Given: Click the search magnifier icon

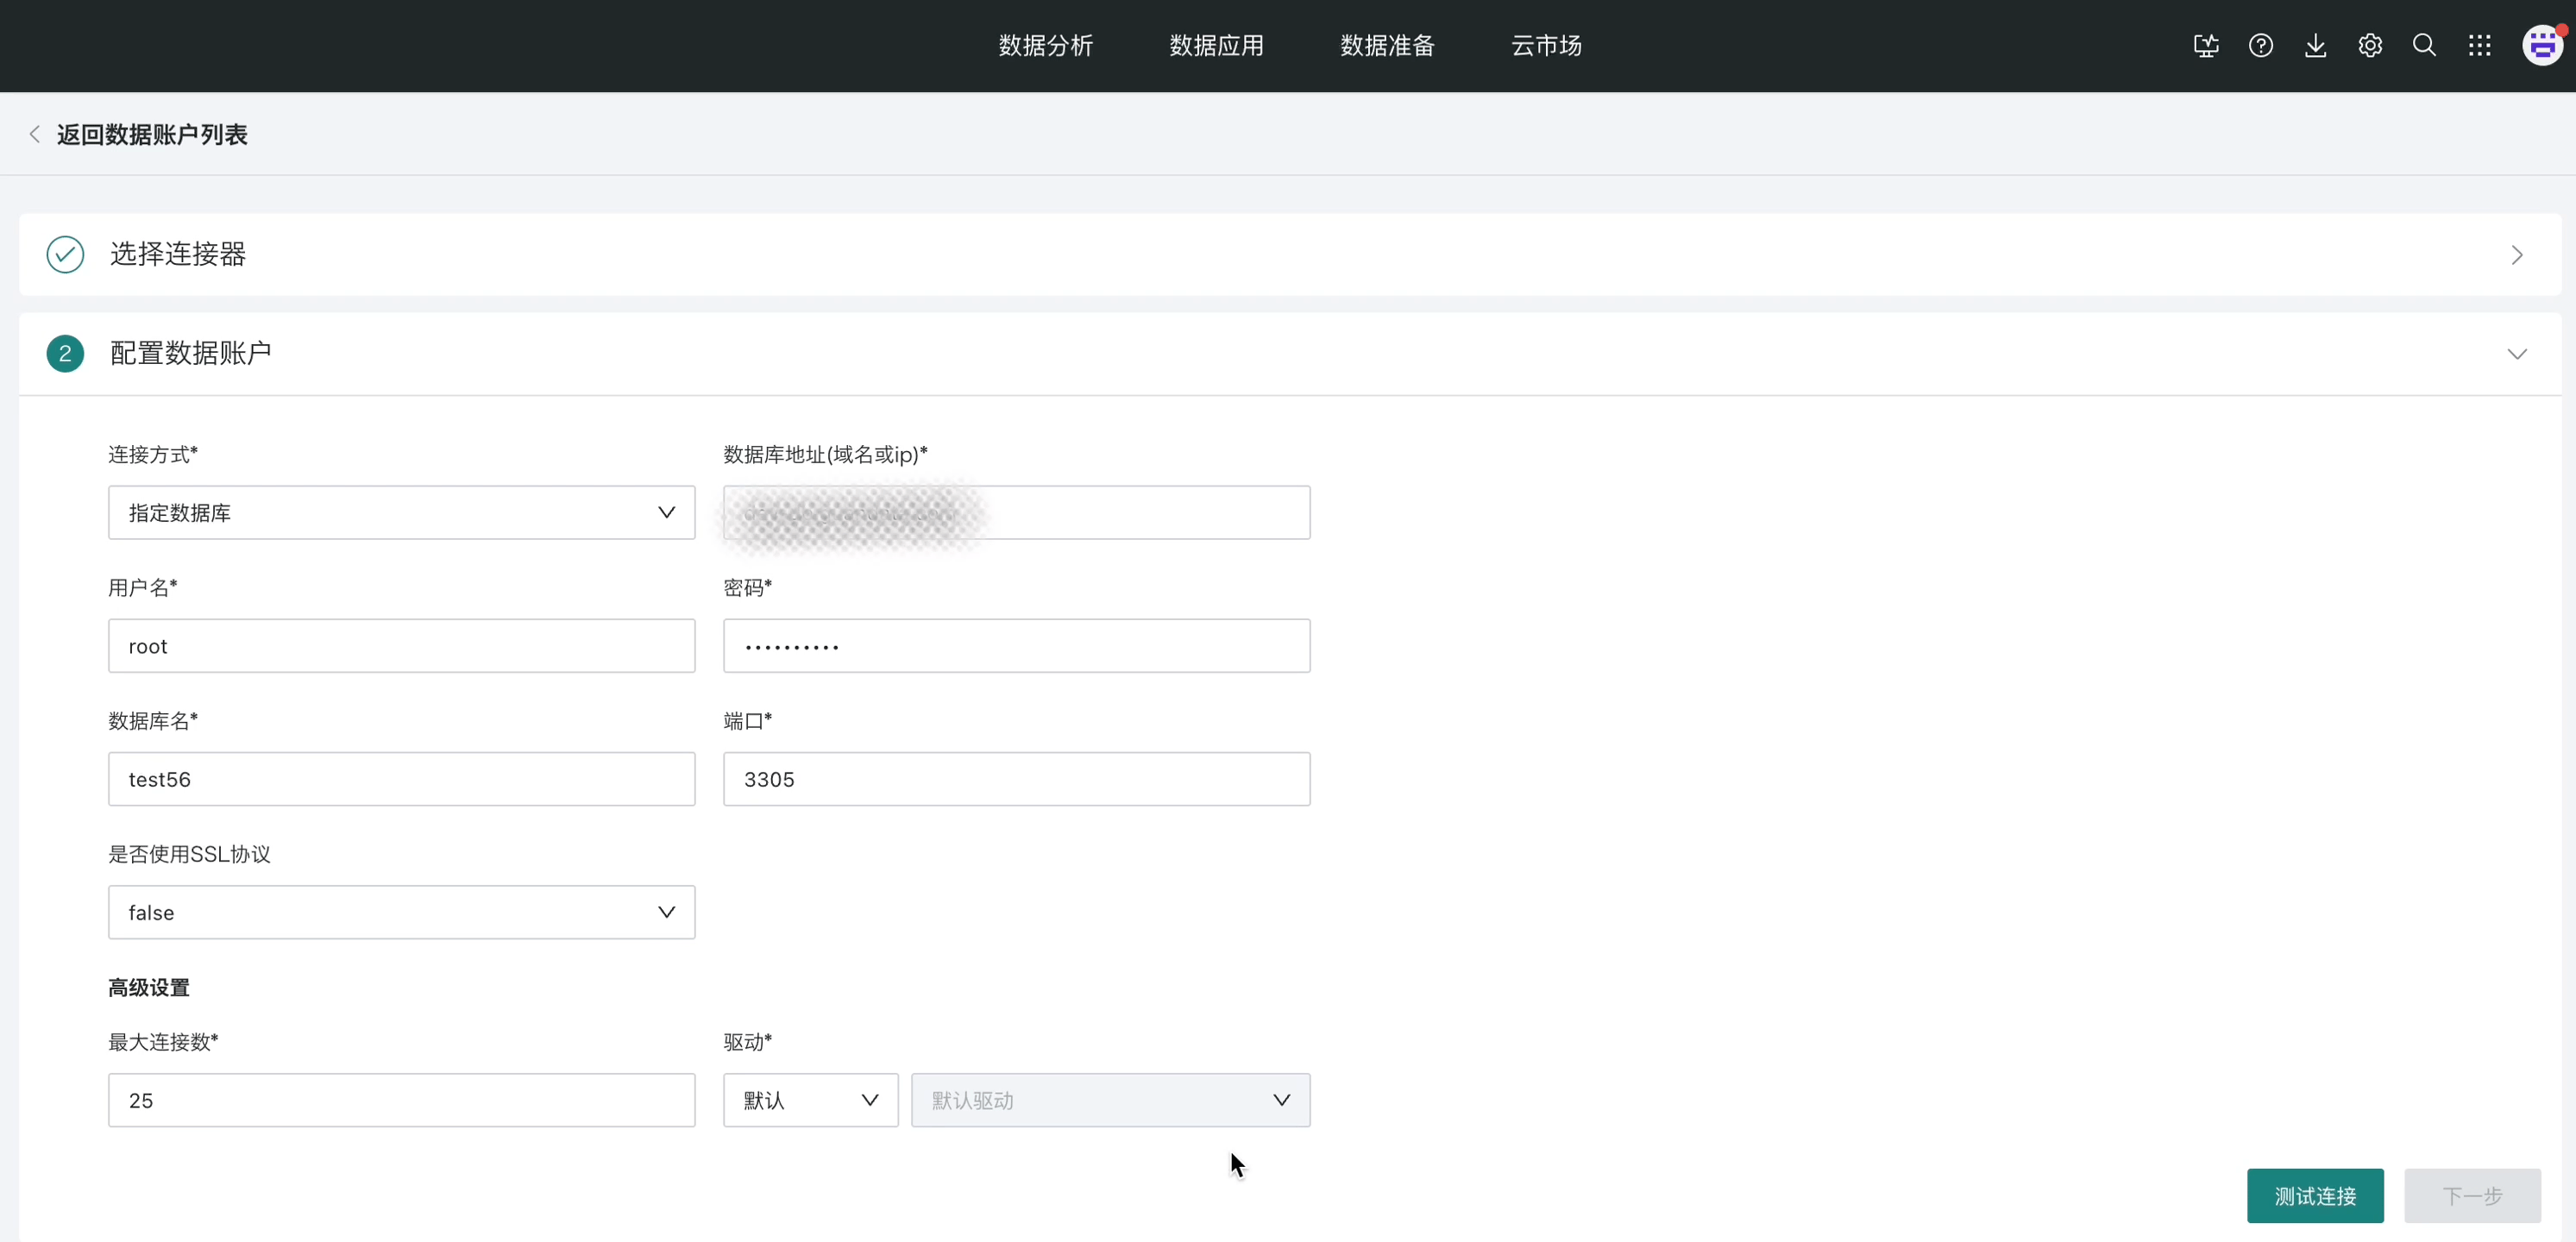Looking at the screenshot, I should 2424,46.
